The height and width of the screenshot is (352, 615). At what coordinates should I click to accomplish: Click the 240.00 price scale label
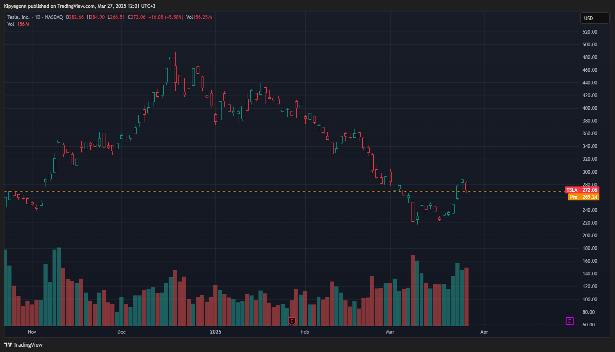[590, 210]
